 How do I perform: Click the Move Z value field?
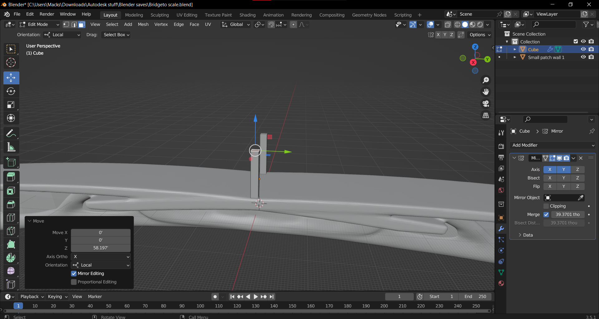(101, 248)
